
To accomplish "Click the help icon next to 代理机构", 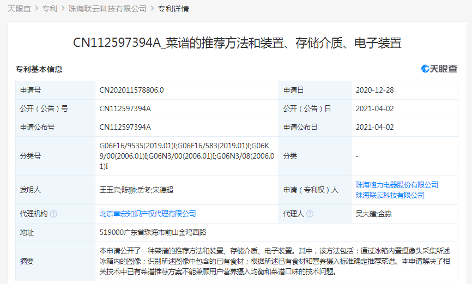I will pos(53,214).
